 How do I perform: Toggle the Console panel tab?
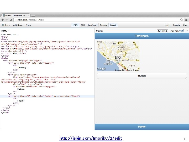[x=103, y=25]
